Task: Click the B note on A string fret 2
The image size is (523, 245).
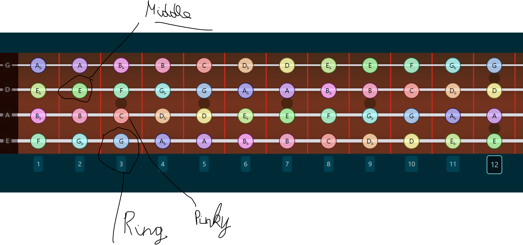Action: pyautogui.click(x=80, y=116)
